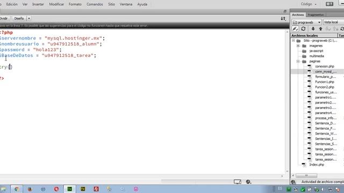Select conexion.php in the file tree
The width and height of the screenshot is (344, 193).
click(x=325, y=66)
